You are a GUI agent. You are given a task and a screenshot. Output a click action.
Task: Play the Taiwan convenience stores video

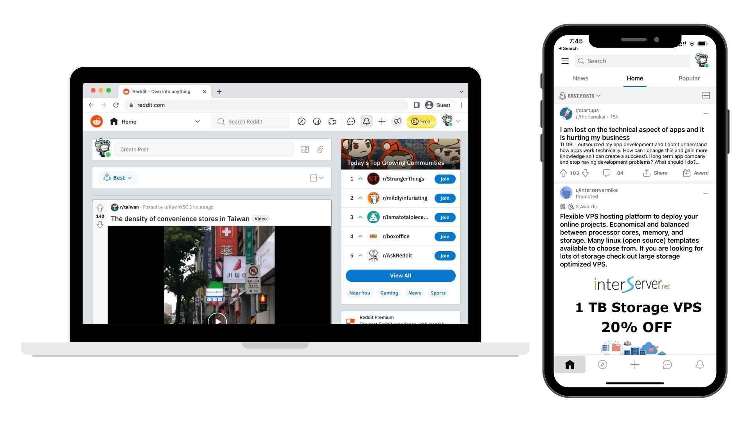tap(217, 320)
